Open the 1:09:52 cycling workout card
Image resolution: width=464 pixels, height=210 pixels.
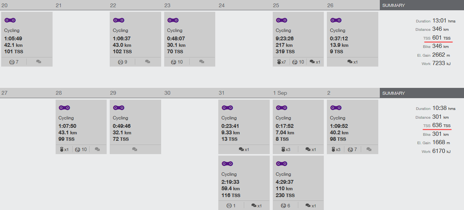352,127
